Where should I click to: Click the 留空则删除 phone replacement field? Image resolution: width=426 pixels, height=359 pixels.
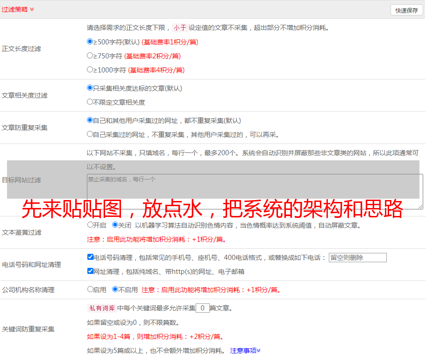click(357, 258)
